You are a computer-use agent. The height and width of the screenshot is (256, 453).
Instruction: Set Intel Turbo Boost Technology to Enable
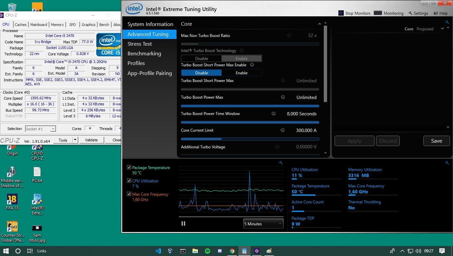pyautogui.click(x=241, y=58)
